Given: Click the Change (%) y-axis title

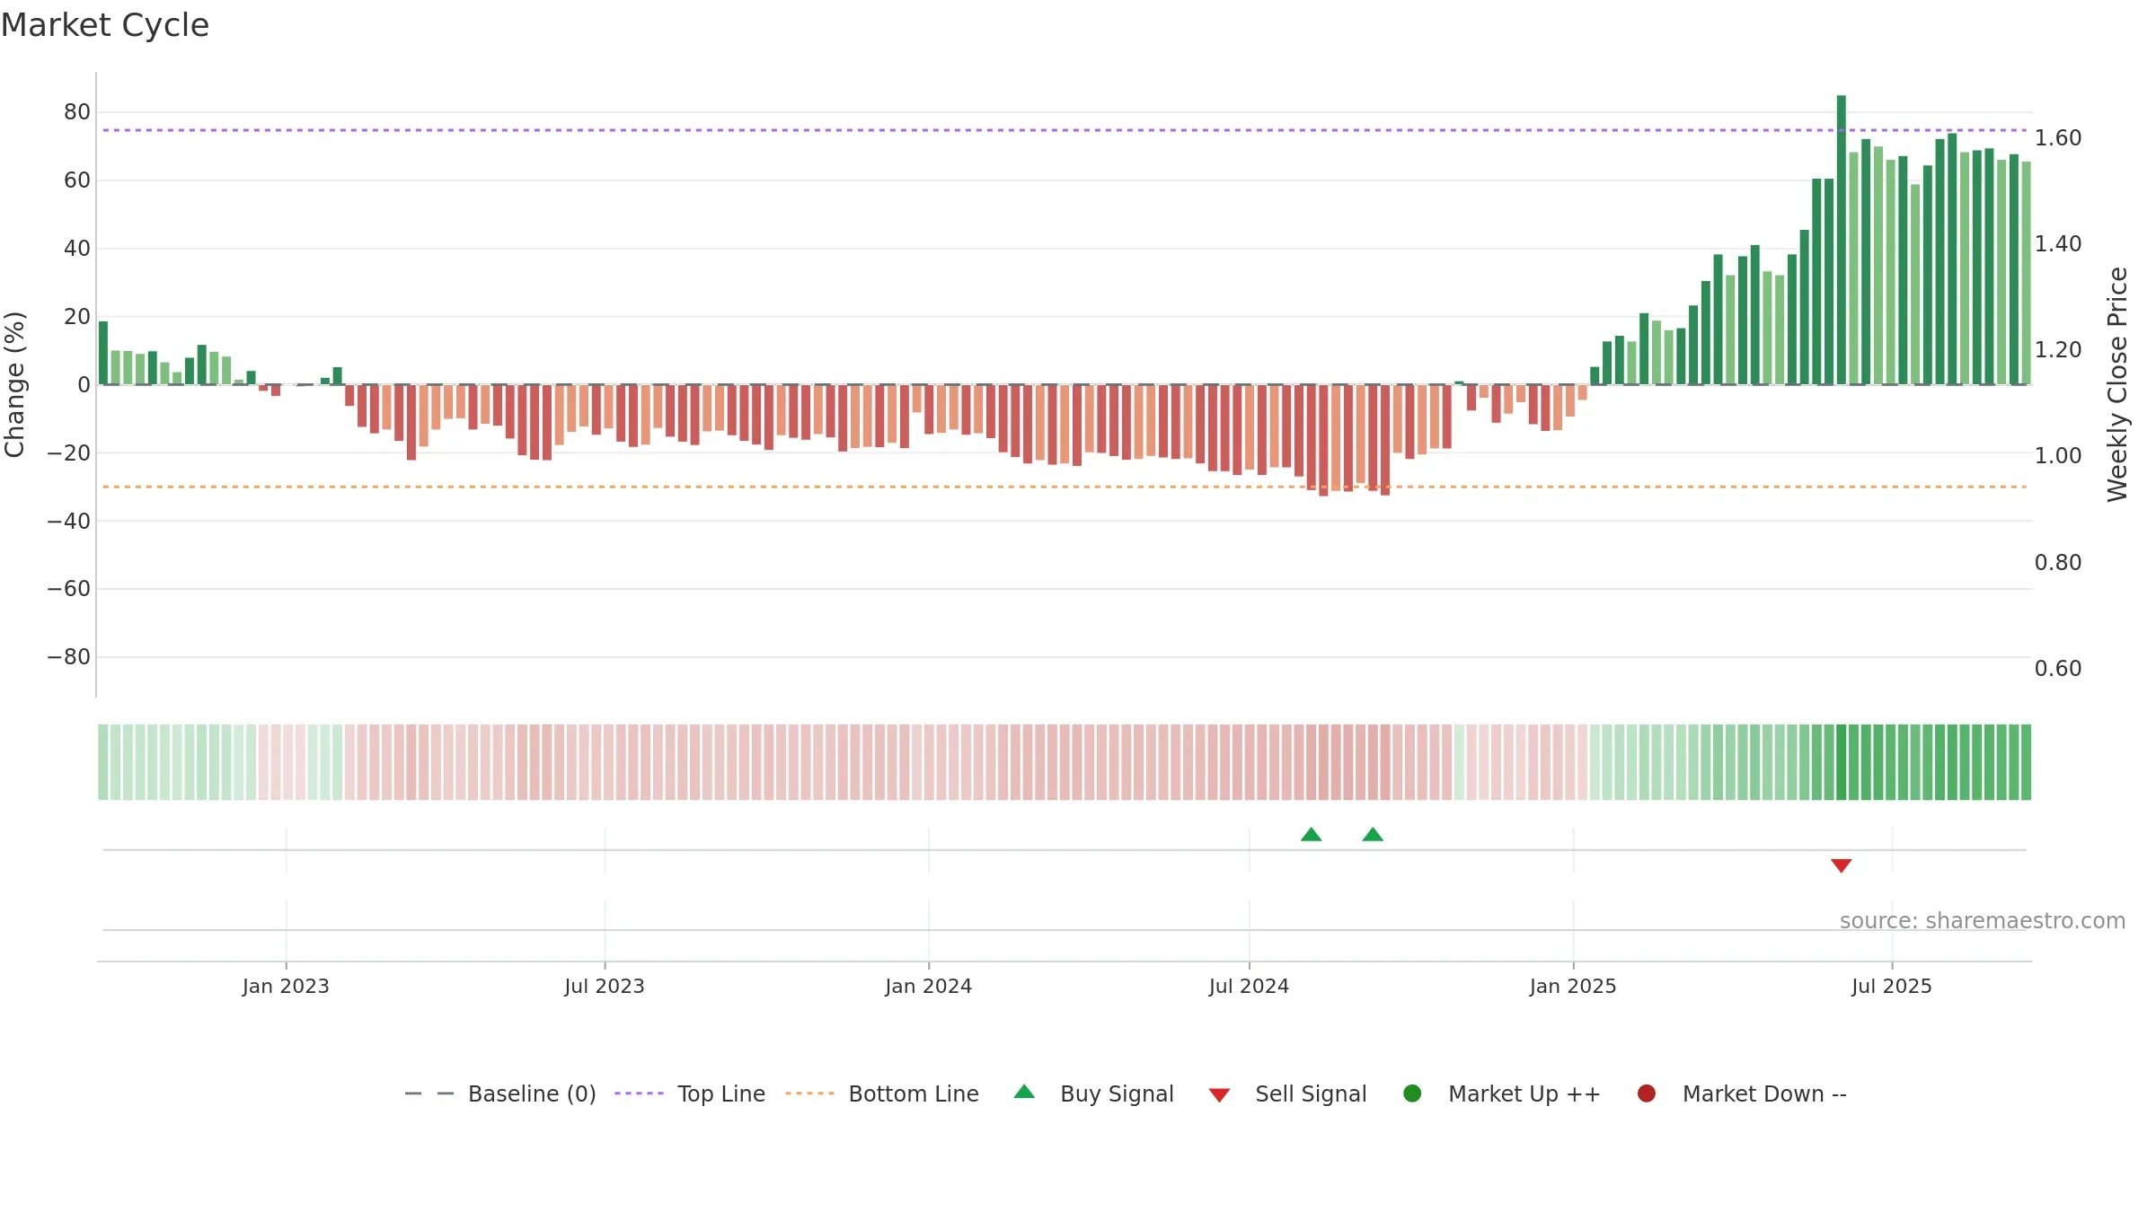Looking at the screenshot, I should click(14, 384).
